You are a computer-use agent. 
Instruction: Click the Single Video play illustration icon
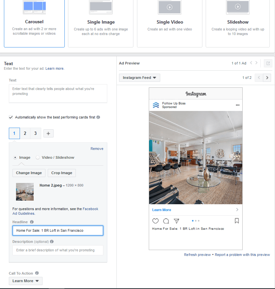(x=170, y=7)
